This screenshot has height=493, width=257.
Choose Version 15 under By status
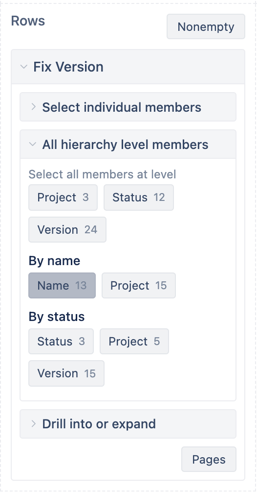[x=66, y=373]
